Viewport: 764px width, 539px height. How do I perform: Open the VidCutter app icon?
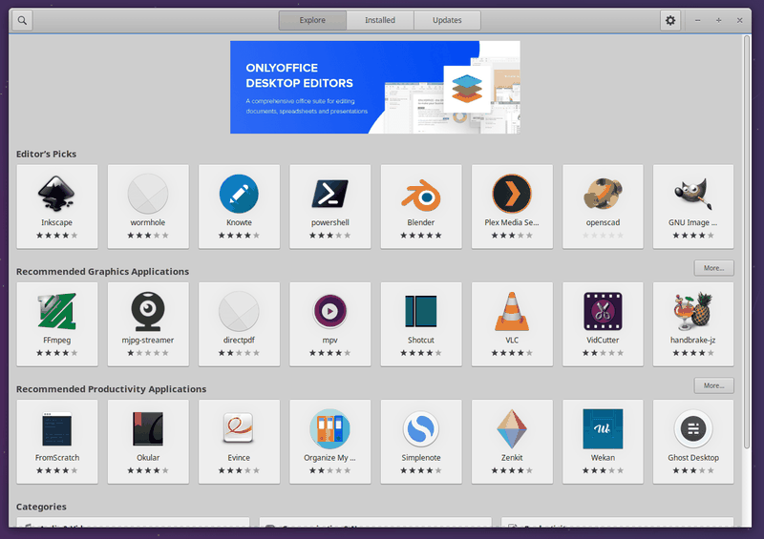click(x=603, y=312)
